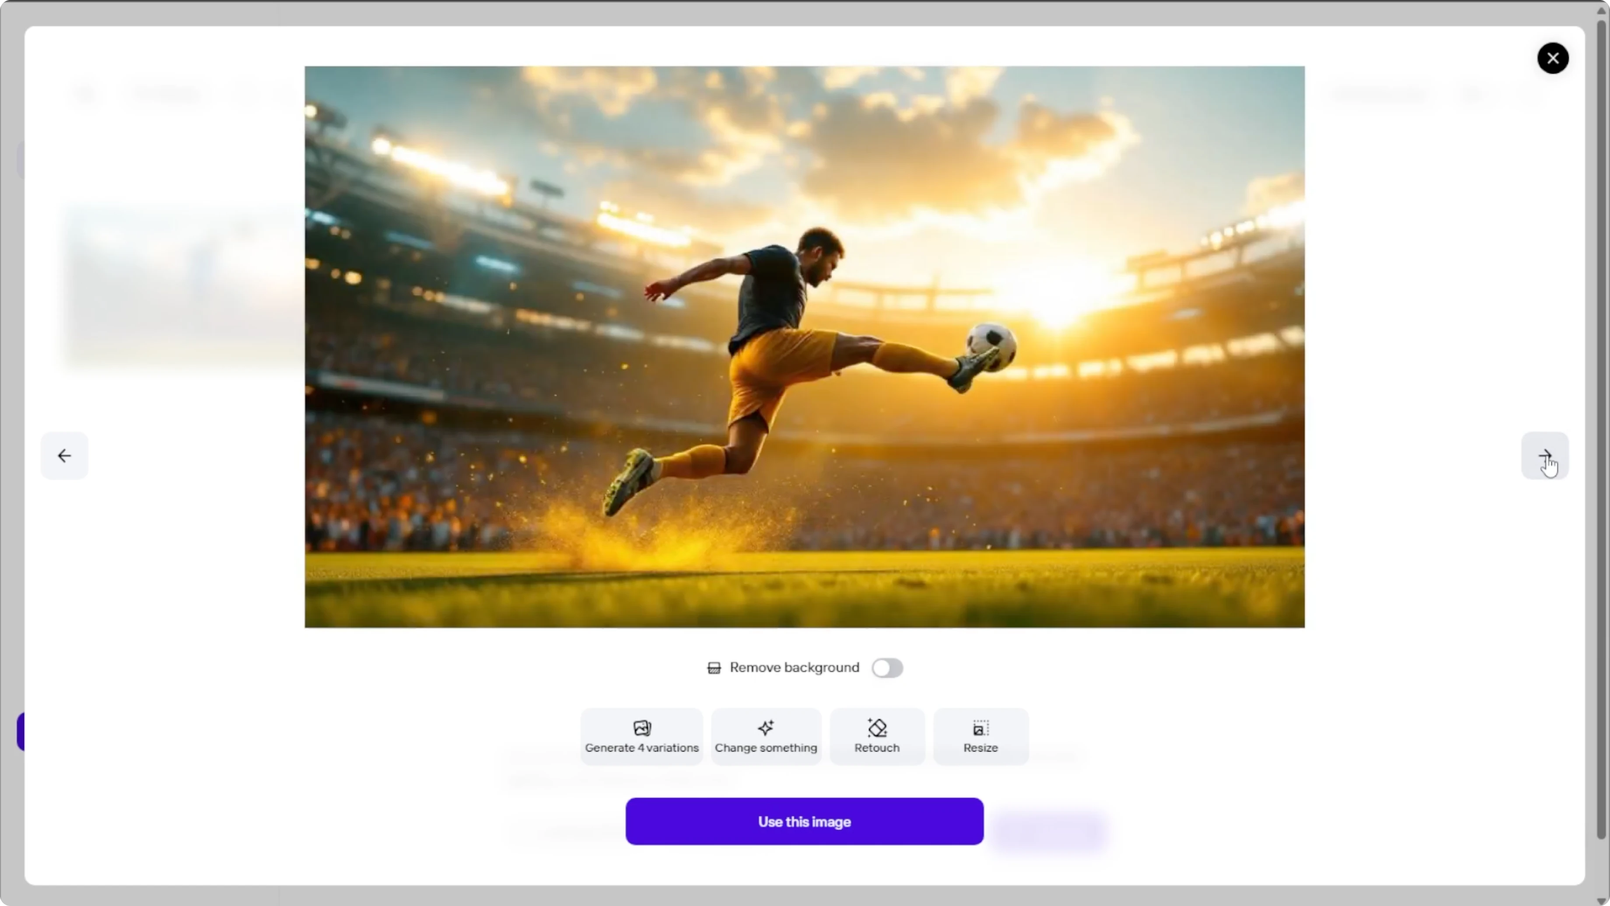Click the Generate 4 variations button
The height and width of the screenshot is (906, 1610).
pyautogui.click(x=641, y=736)
